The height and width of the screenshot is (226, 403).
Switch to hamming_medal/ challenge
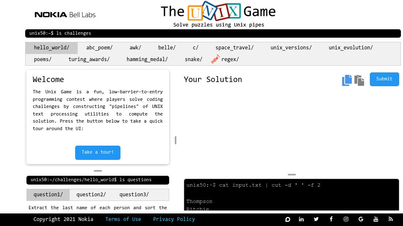[x=147, y=59]
